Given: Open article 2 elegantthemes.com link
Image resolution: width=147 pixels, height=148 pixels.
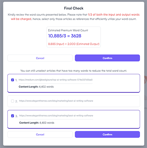Looking at the screenshot, I should [56, 101].
